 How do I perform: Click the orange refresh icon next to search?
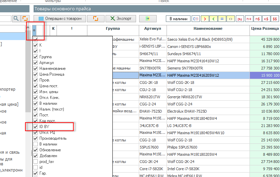click(x=25, y=18)
